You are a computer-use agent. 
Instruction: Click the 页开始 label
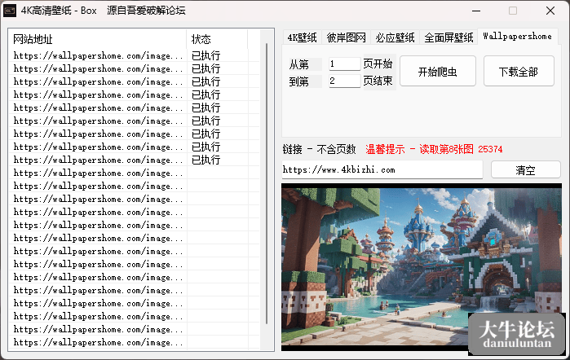pos(378,64)
